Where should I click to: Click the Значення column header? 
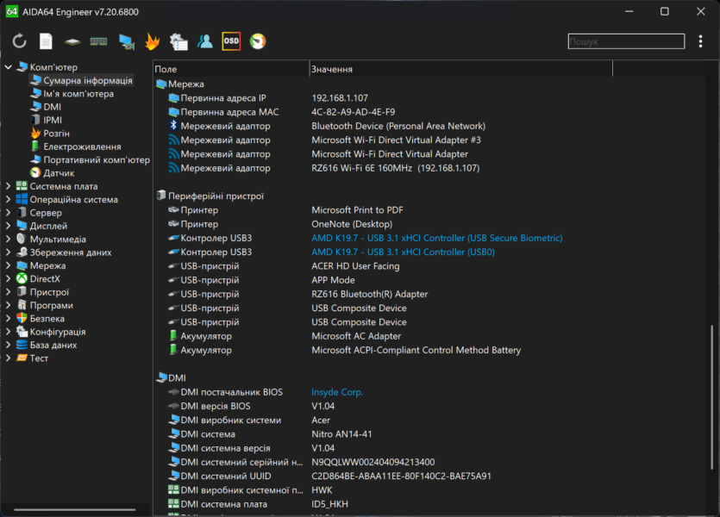coord(461,69)
